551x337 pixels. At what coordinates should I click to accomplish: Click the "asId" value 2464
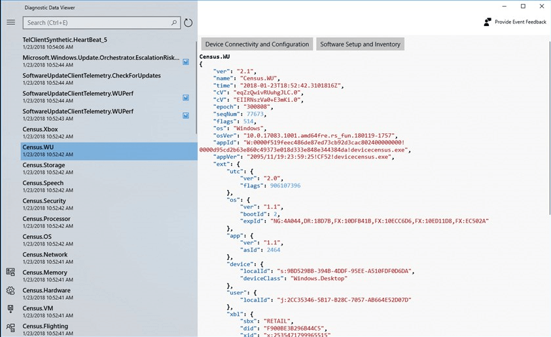[x=274, y=249]
